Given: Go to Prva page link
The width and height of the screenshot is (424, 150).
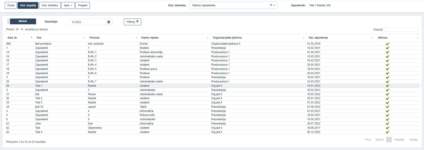Looking at the screenshot, I should 368,139.
